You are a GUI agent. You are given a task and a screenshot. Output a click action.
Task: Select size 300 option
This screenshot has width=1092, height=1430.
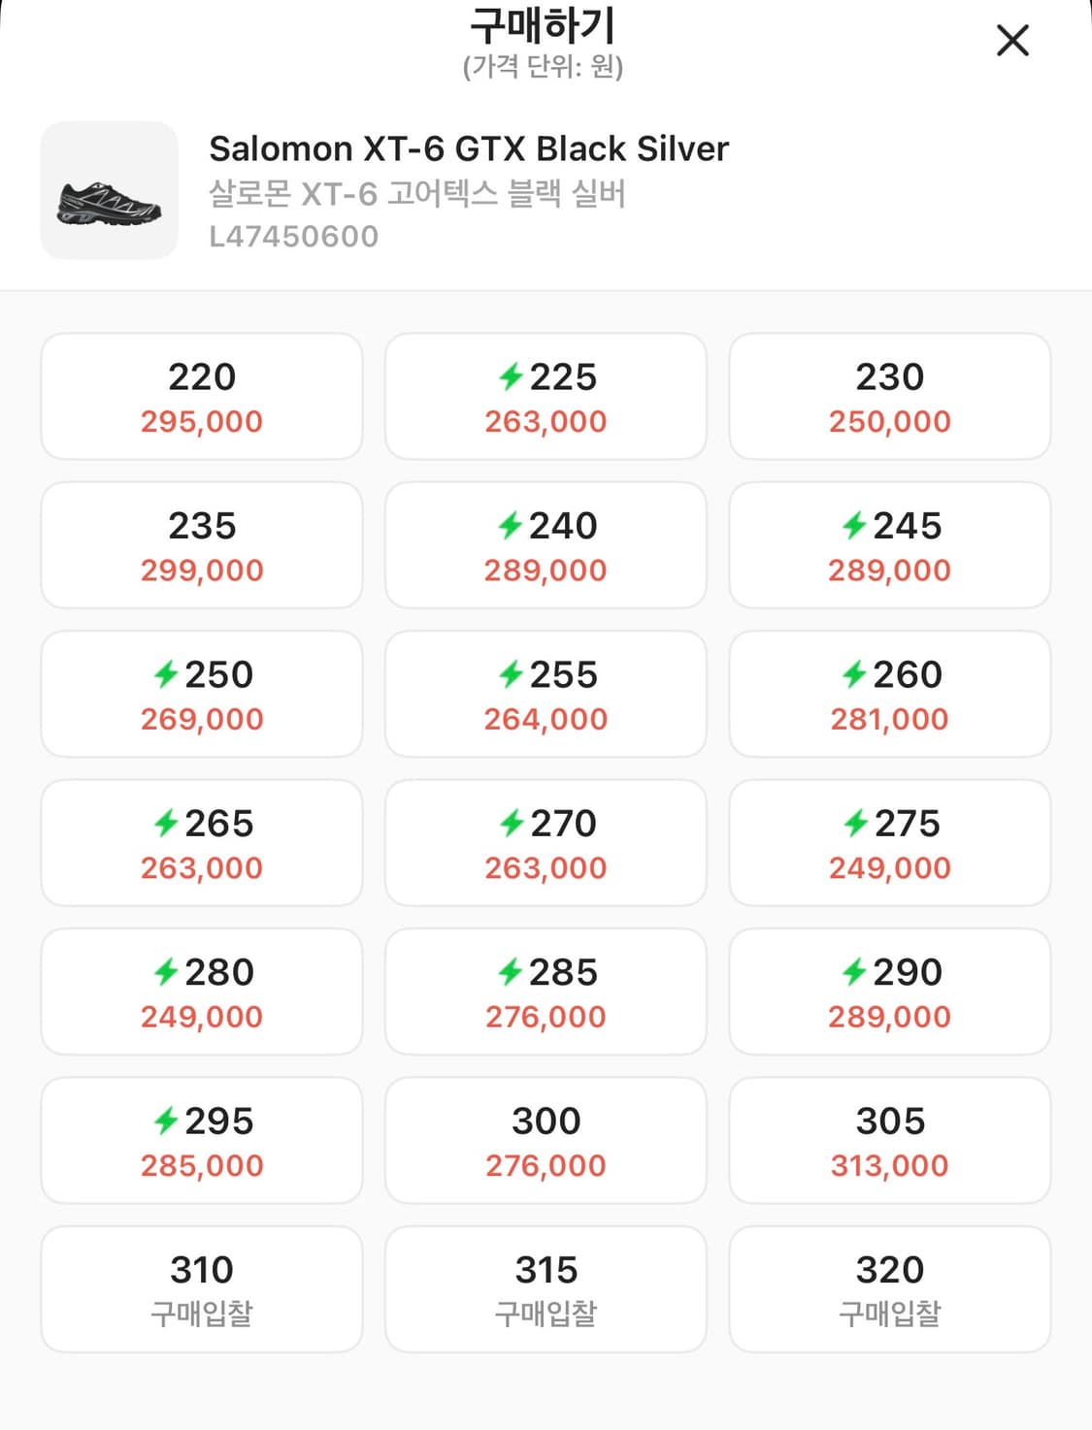point(546,1141)
